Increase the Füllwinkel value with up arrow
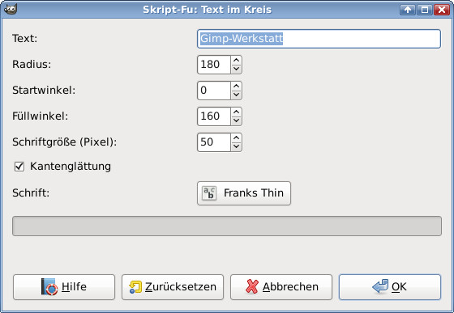The height and width of the screenshot is (313, 454). coord(236,112)
